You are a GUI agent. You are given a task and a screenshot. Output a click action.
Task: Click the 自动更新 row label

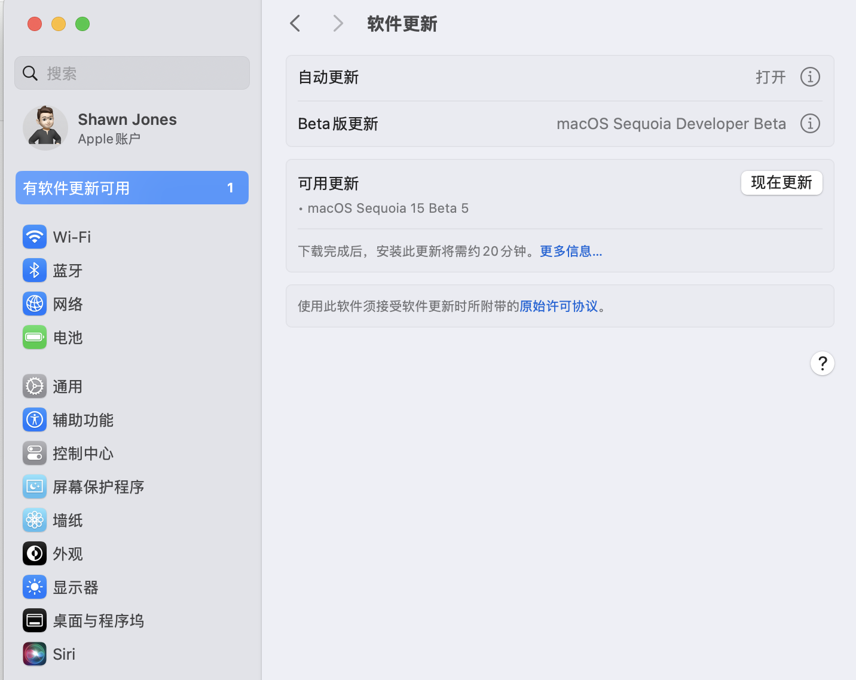click(328, 78)
